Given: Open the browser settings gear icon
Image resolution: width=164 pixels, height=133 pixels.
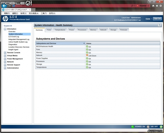Looking at the screenshot, I should coord(161,6).
